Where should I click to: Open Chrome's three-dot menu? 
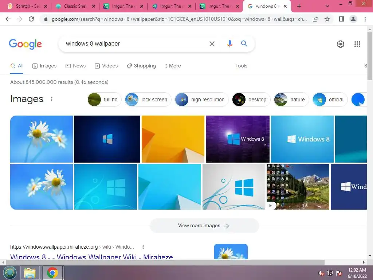(x=365, y=19)
